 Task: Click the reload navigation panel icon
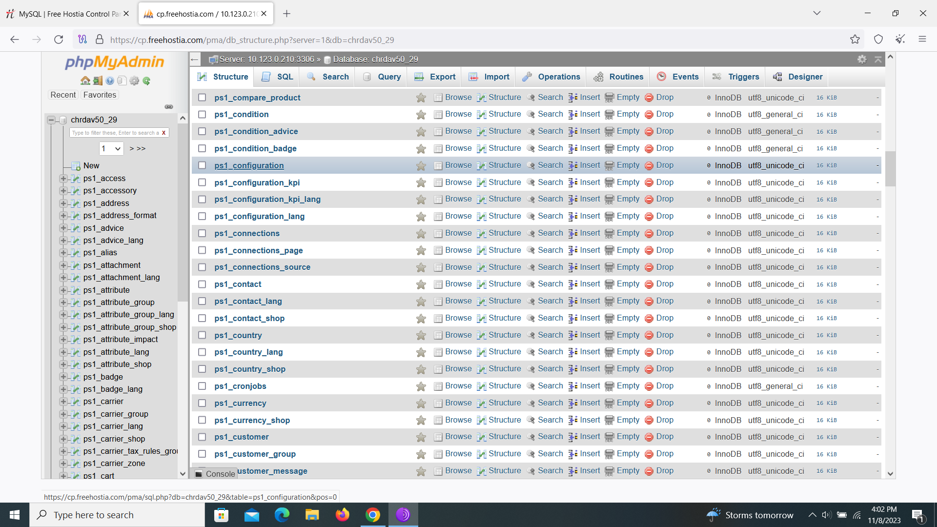point(146,81)
